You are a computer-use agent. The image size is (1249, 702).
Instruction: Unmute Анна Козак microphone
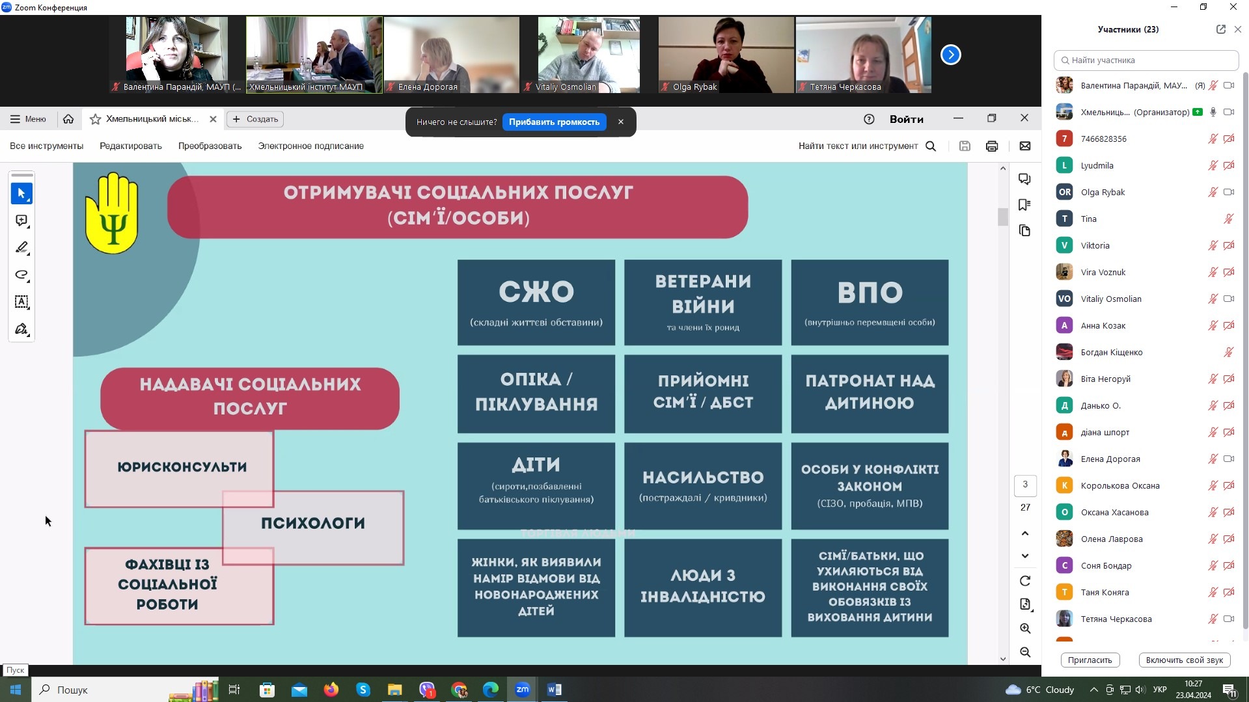(1213, 325)
